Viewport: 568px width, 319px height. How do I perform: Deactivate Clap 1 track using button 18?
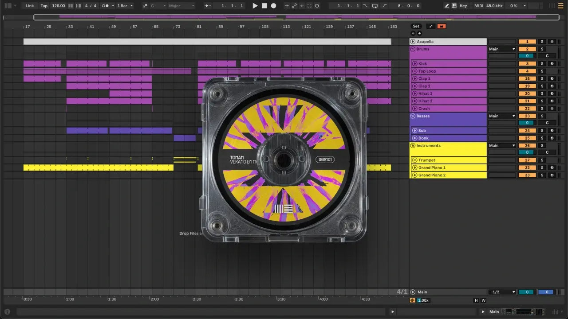(x=527, y=79)
